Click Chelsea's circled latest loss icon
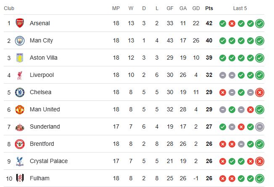The width and height of the screenshot is (274, 187). tap(260, 92)
